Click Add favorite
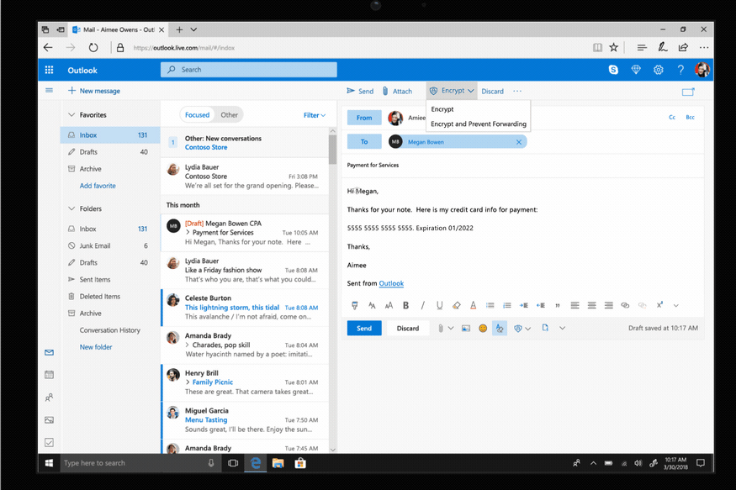Screen dimensions: 736x490 [98, 186]
